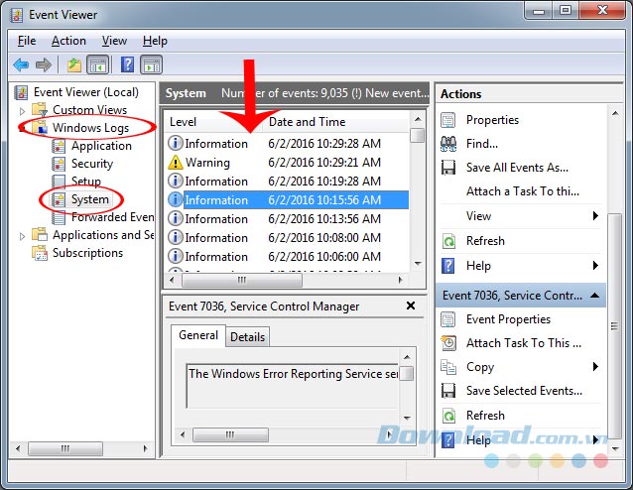Click the Save Selected Events floppy icon

(448, 391)
